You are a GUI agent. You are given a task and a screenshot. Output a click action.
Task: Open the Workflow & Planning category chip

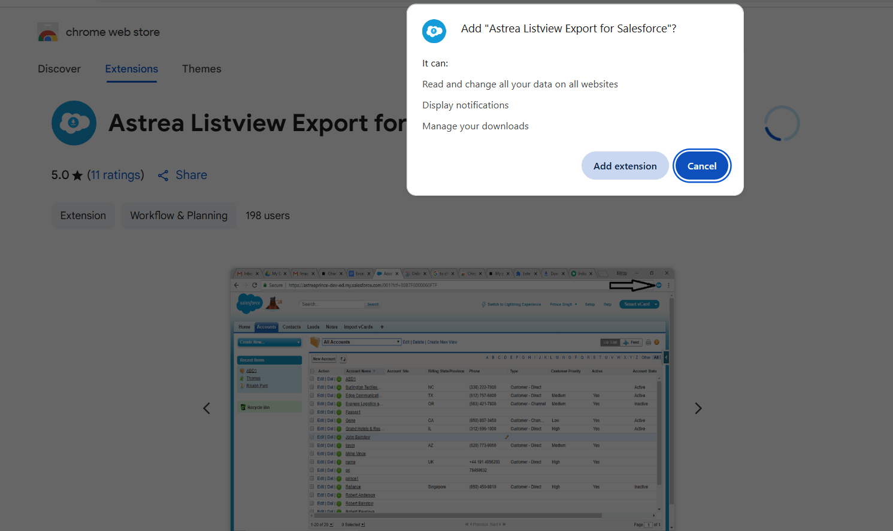coord(178,216)
